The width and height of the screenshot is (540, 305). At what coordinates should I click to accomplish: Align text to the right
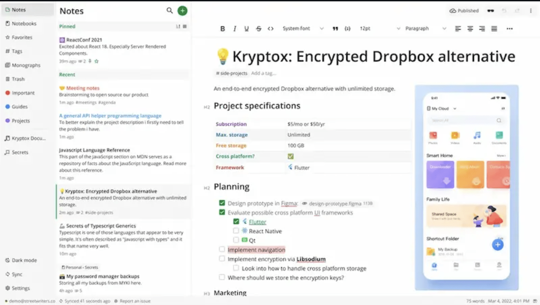(482, 29)
